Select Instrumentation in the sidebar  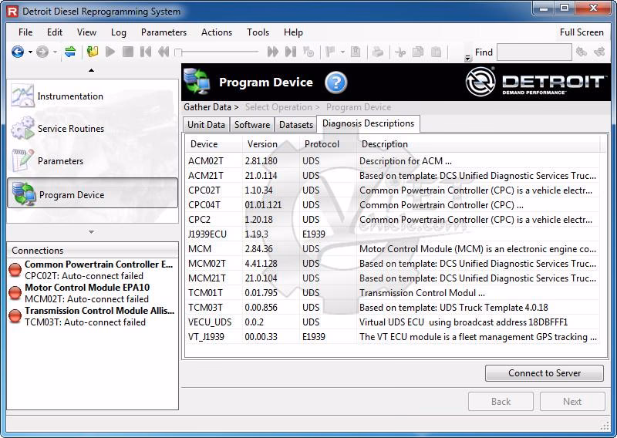(93, 96)
